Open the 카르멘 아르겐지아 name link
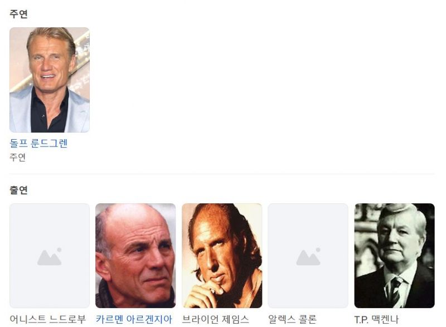 (134, 319)
